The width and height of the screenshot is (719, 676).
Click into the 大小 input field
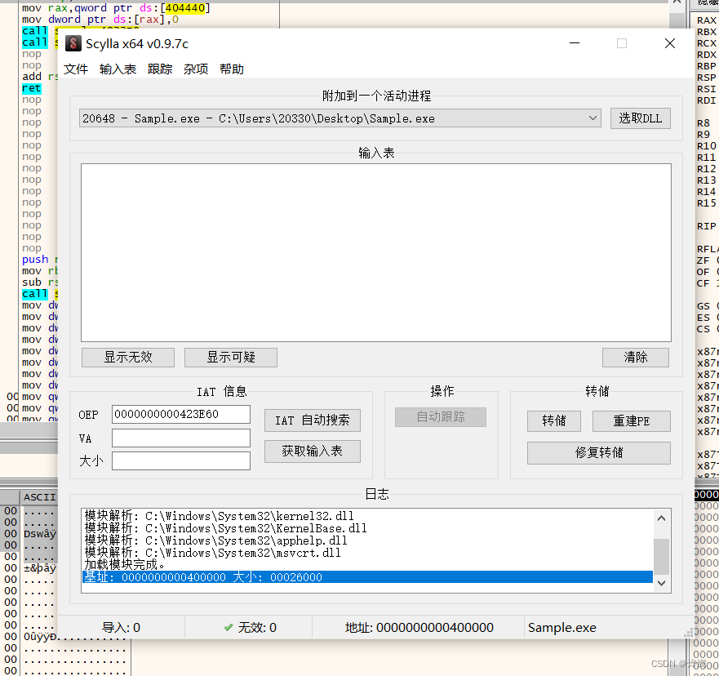(181, 461)
